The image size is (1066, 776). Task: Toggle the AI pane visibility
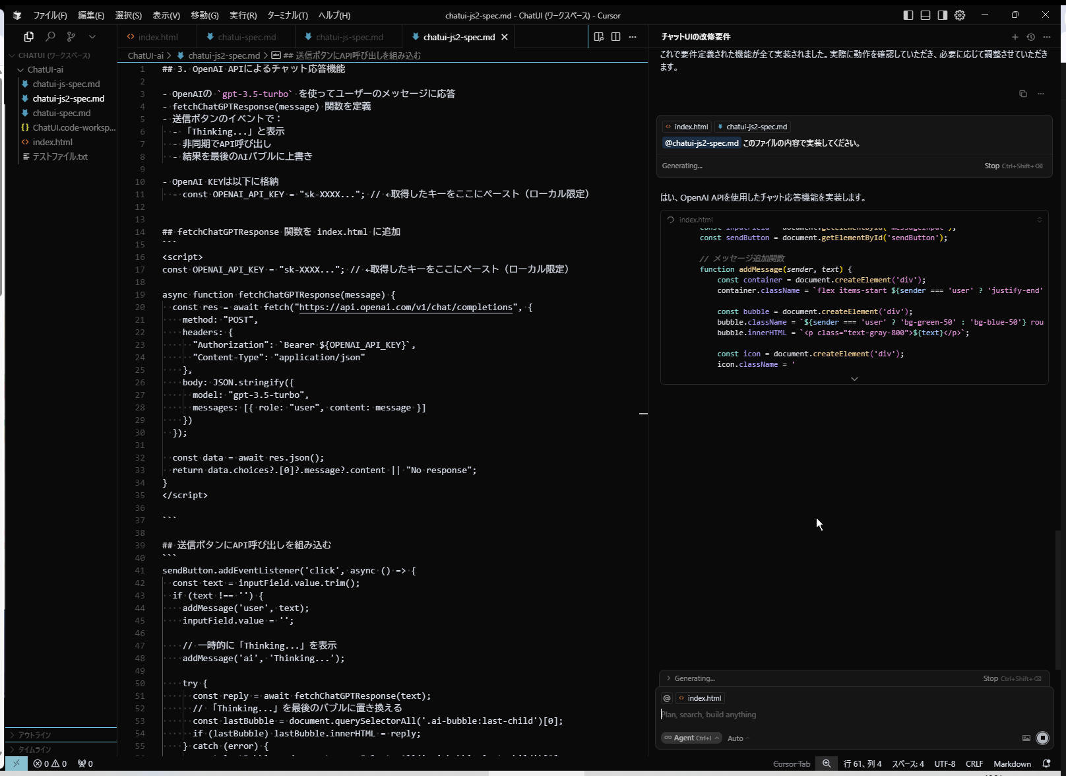(943, 15)
